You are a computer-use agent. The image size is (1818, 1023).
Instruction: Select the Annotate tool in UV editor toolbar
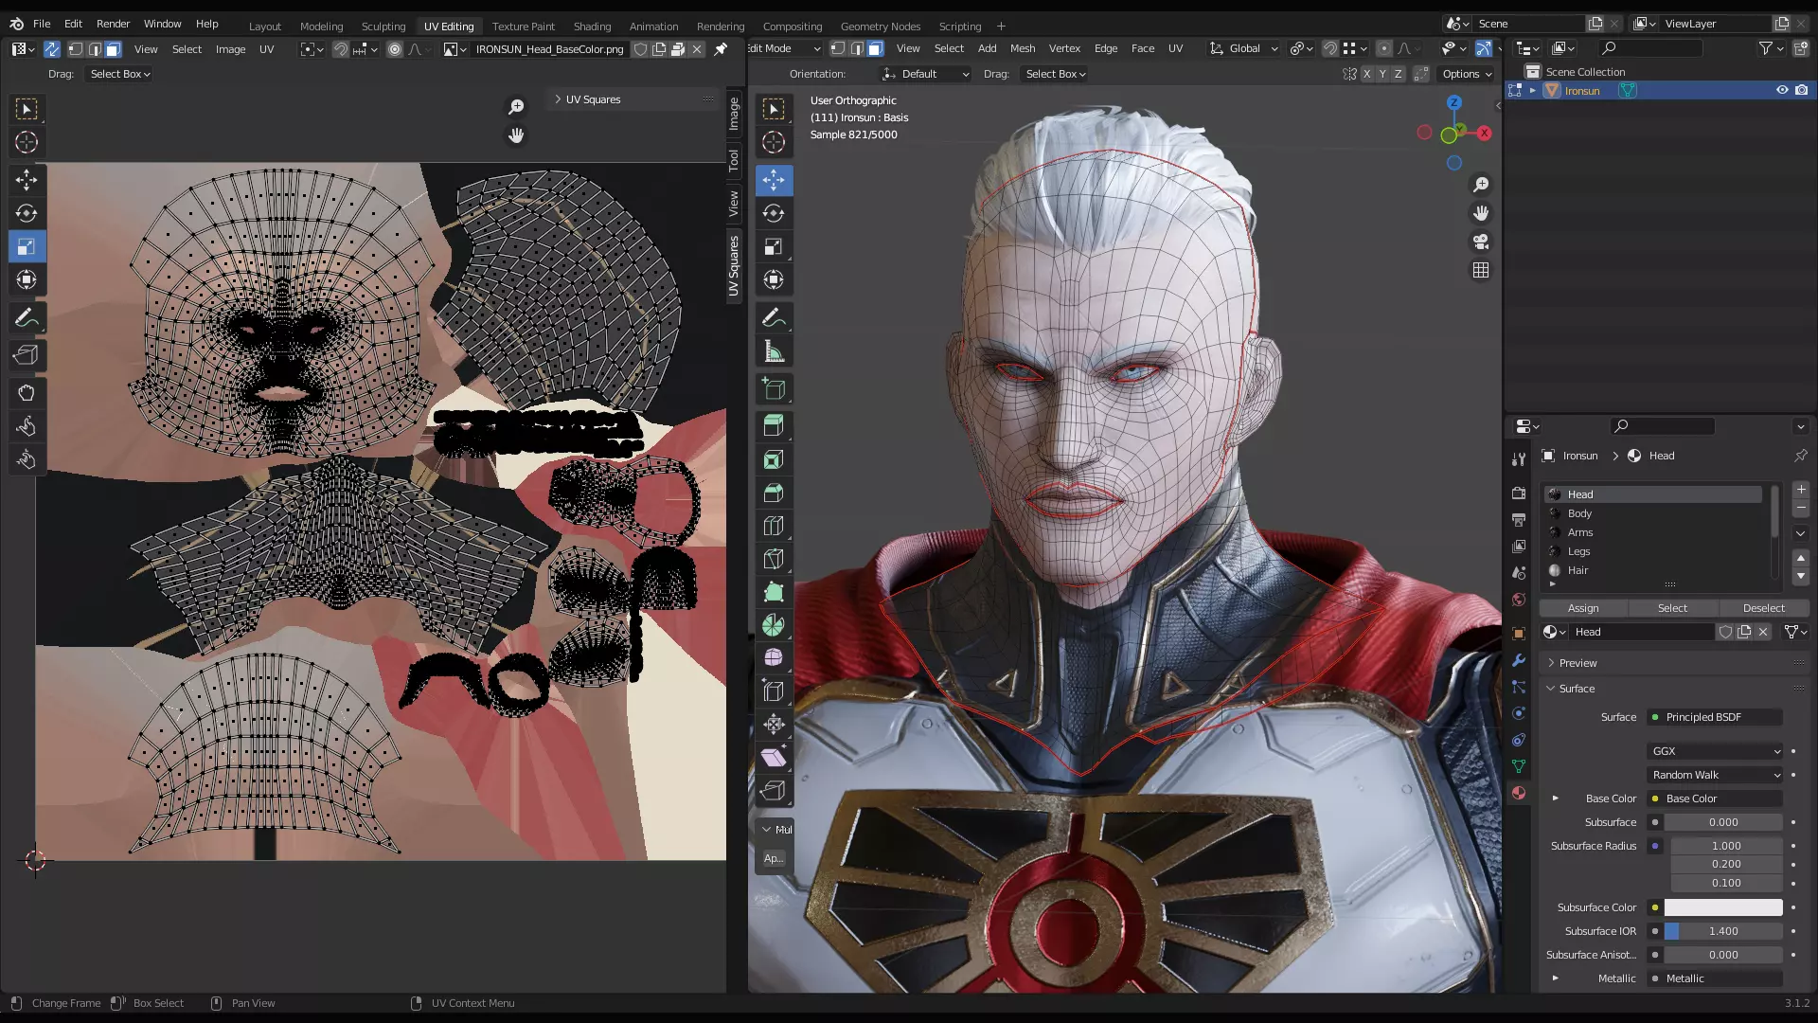click(27, 318)
